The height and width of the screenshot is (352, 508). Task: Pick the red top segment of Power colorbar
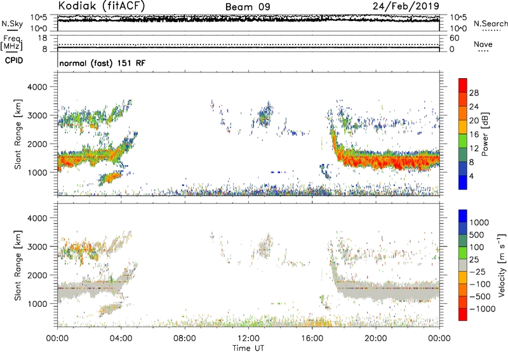(x=463, y=85)
